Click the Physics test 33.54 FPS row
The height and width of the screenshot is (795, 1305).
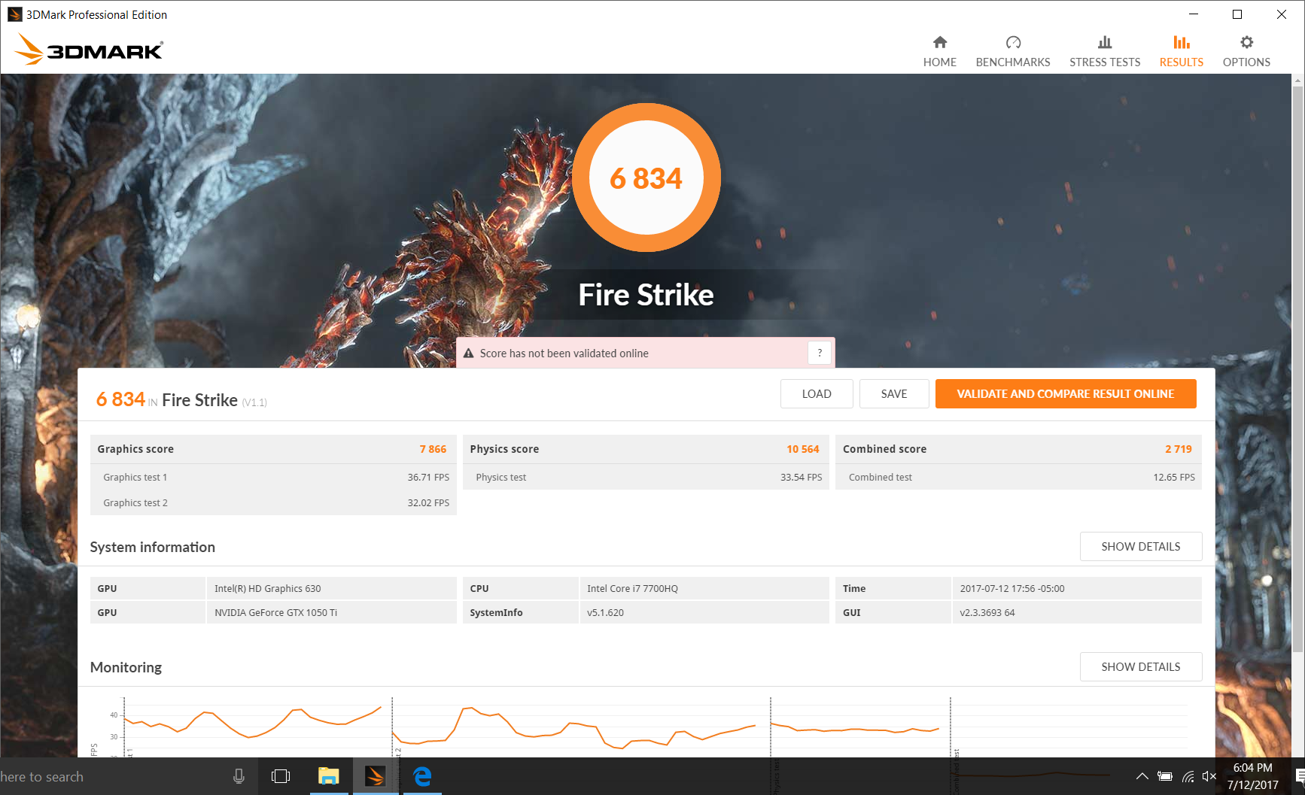coord(646,478)
